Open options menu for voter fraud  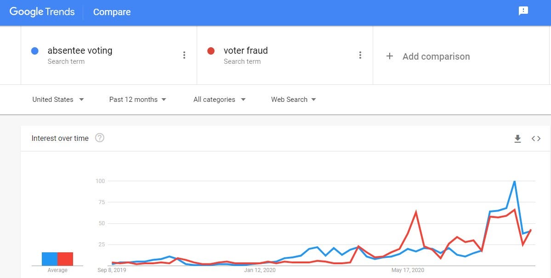(360, 56)
